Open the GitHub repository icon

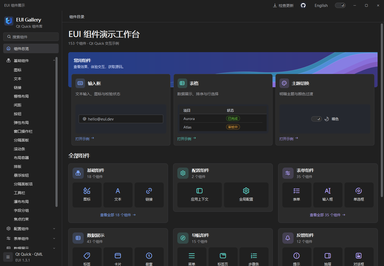pyautogui.click(x=303, y=5)
